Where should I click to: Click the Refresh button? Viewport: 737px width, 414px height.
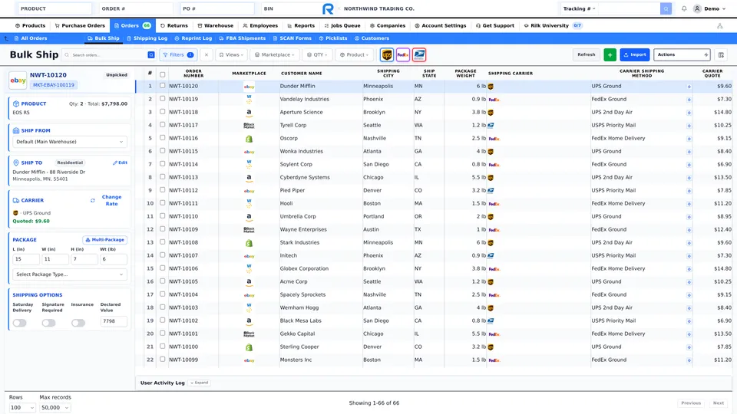pos(586,55)
